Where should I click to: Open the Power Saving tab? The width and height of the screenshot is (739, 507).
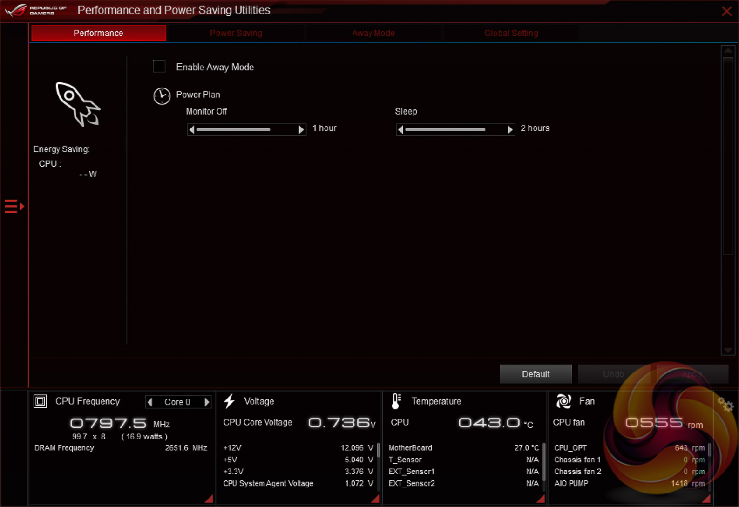pos(236,33)
